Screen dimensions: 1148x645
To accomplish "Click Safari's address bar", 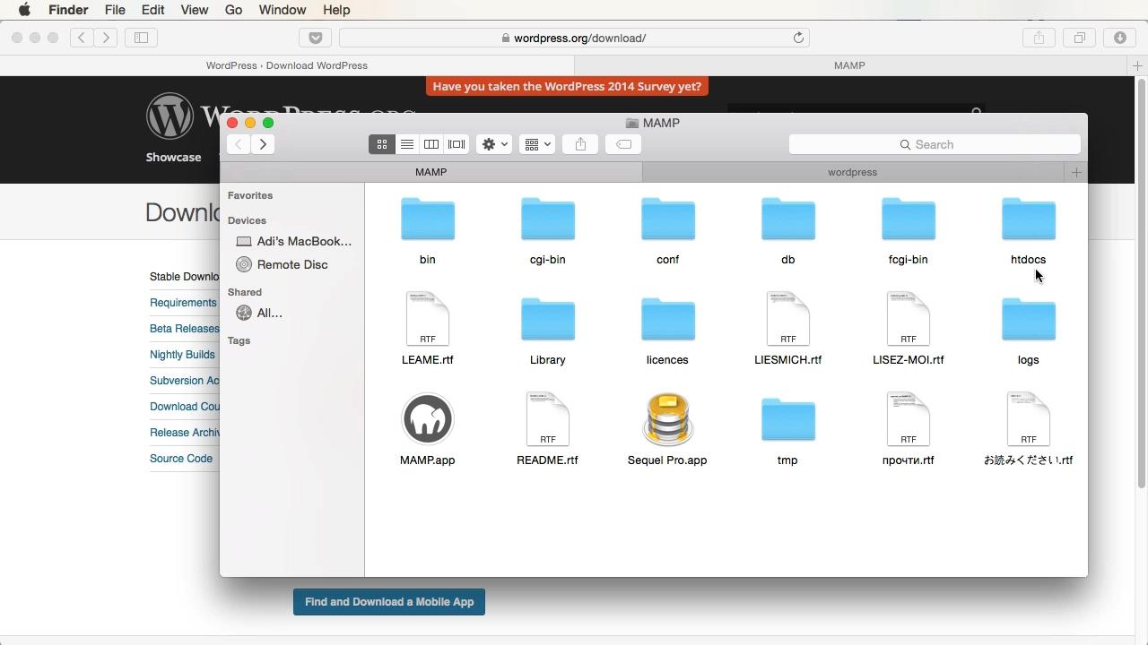I will 574,38.
